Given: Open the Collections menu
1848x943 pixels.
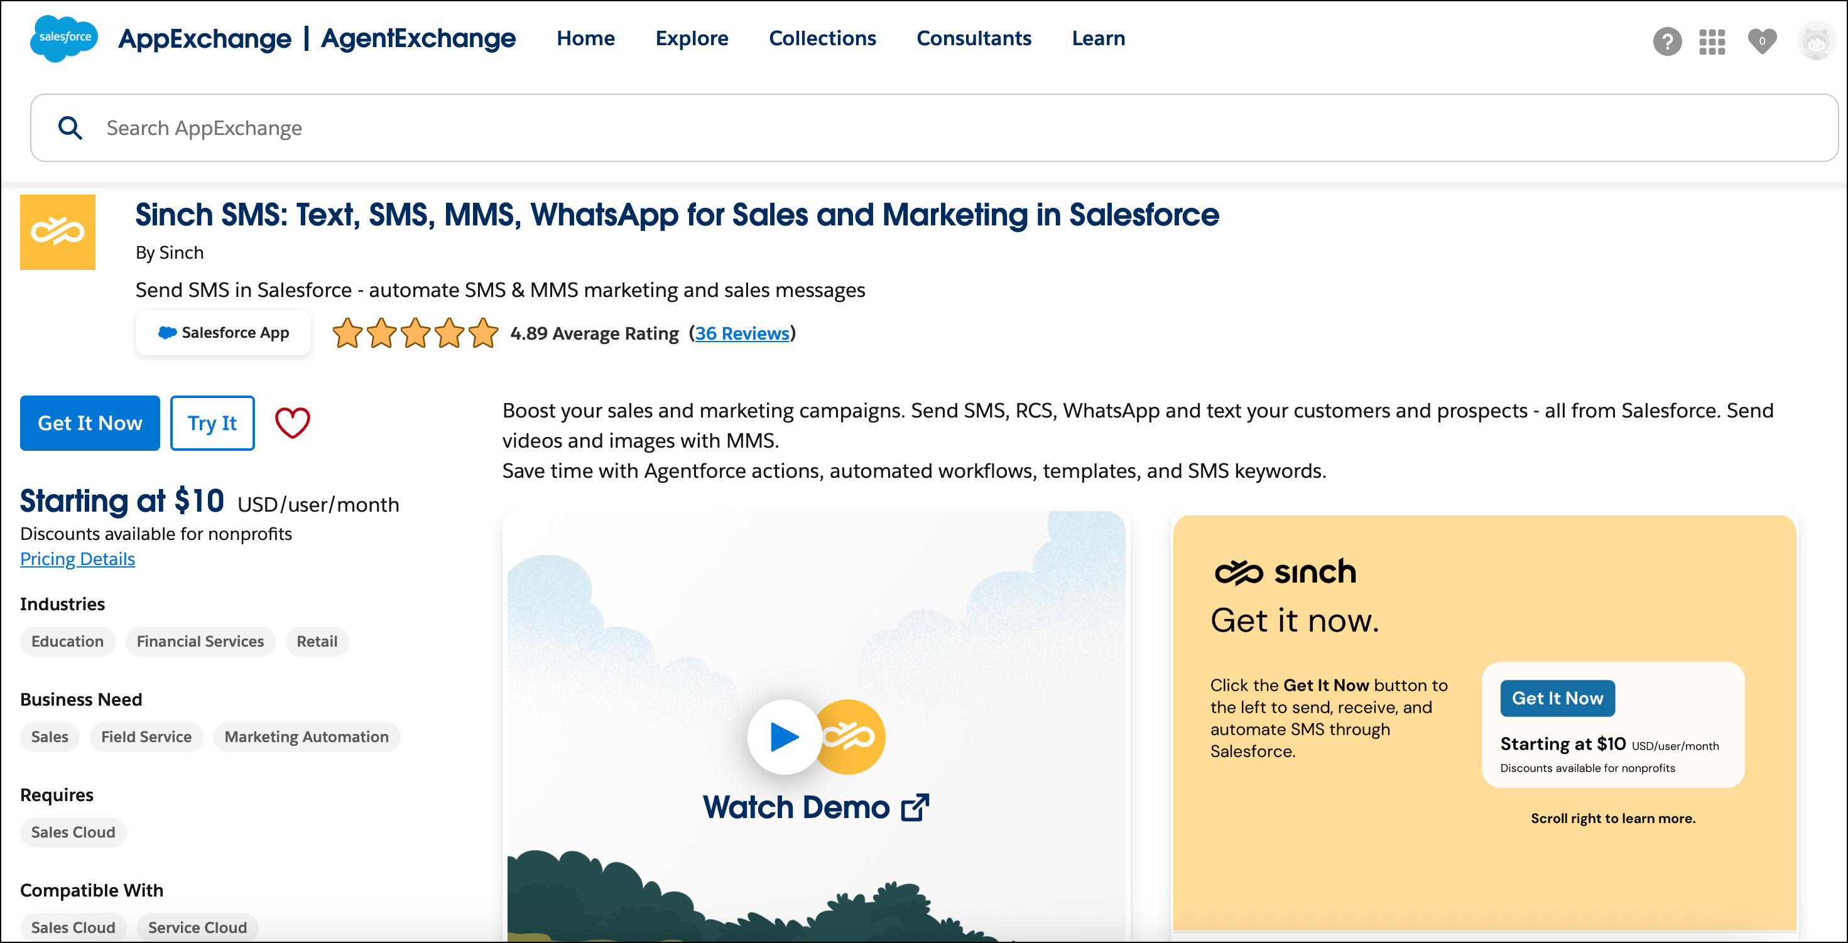Looking at the screenshot, I should (822, 38).
